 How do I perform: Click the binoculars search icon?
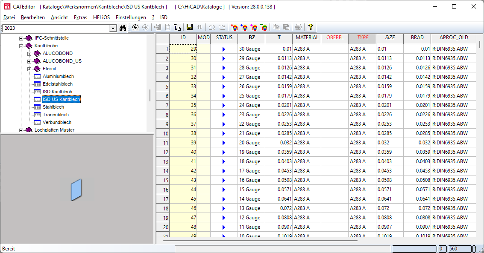coord(123,28)
